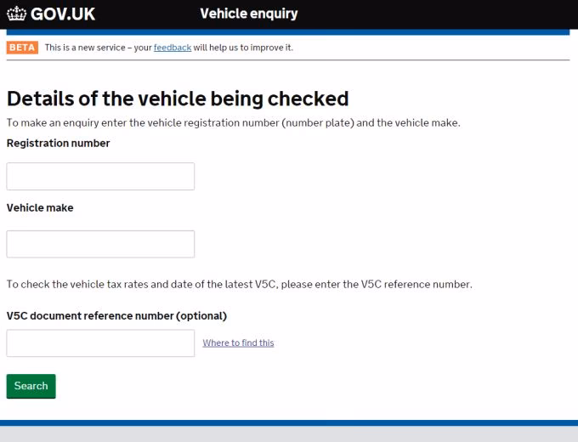Click the 'This is a new service' banner text
Image resolution: width=578 pixels, height=442 pixels.
click(x=98, y=48)
